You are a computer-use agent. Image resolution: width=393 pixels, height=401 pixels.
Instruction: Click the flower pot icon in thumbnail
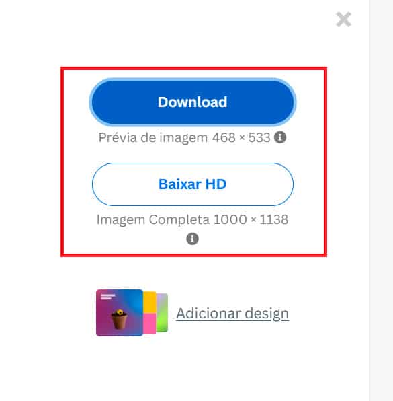120,319
